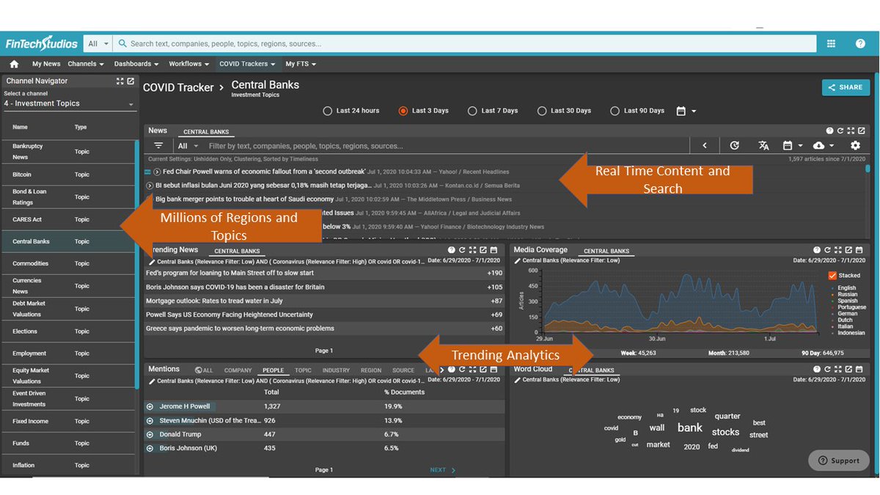Select Last 30 Days radio button

coord(542,111)
